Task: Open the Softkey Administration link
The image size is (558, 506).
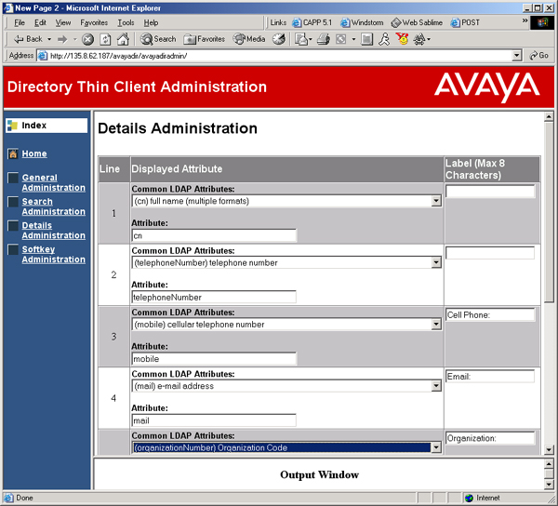Action: click(53, 254)
